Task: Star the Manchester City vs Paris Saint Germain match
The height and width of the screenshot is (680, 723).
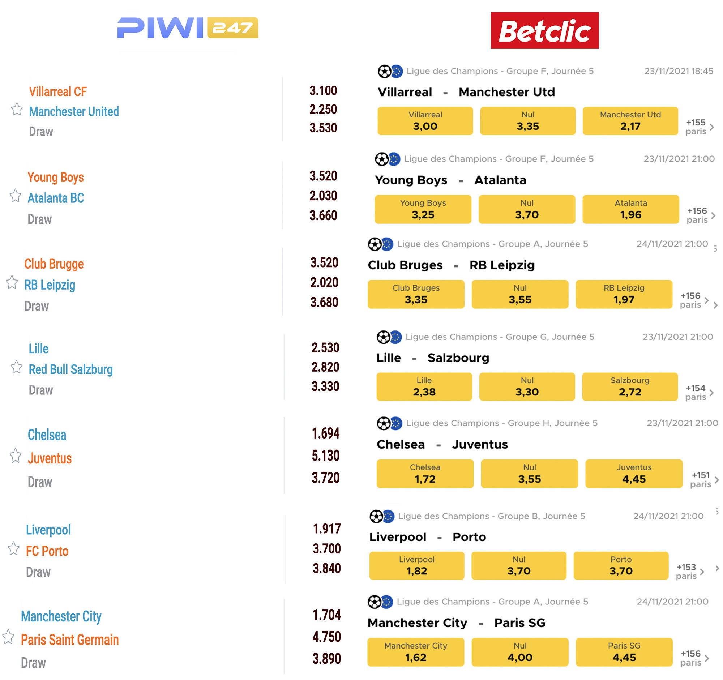Action: point(8,637)
